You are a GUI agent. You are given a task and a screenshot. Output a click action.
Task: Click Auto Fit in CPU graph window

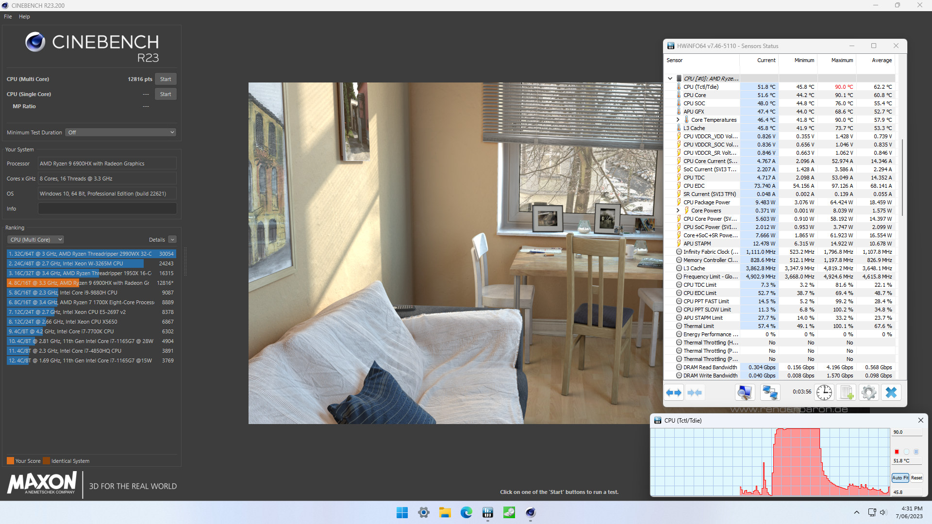[900, 478]
